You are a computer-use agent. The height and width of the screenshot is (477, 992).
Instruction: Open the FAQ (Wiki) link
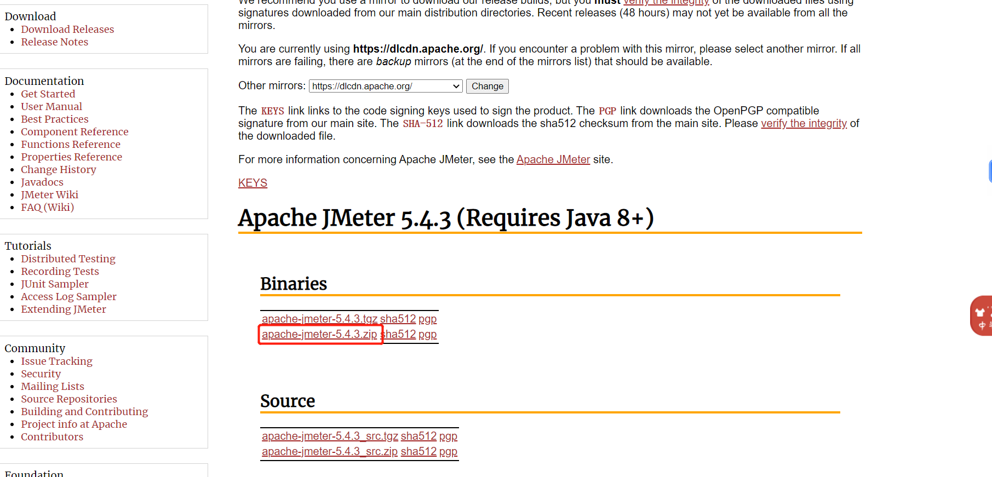[47, 207]
